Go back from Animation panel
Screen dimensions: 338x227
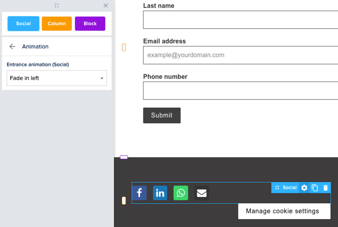click(x=12, y=46)
